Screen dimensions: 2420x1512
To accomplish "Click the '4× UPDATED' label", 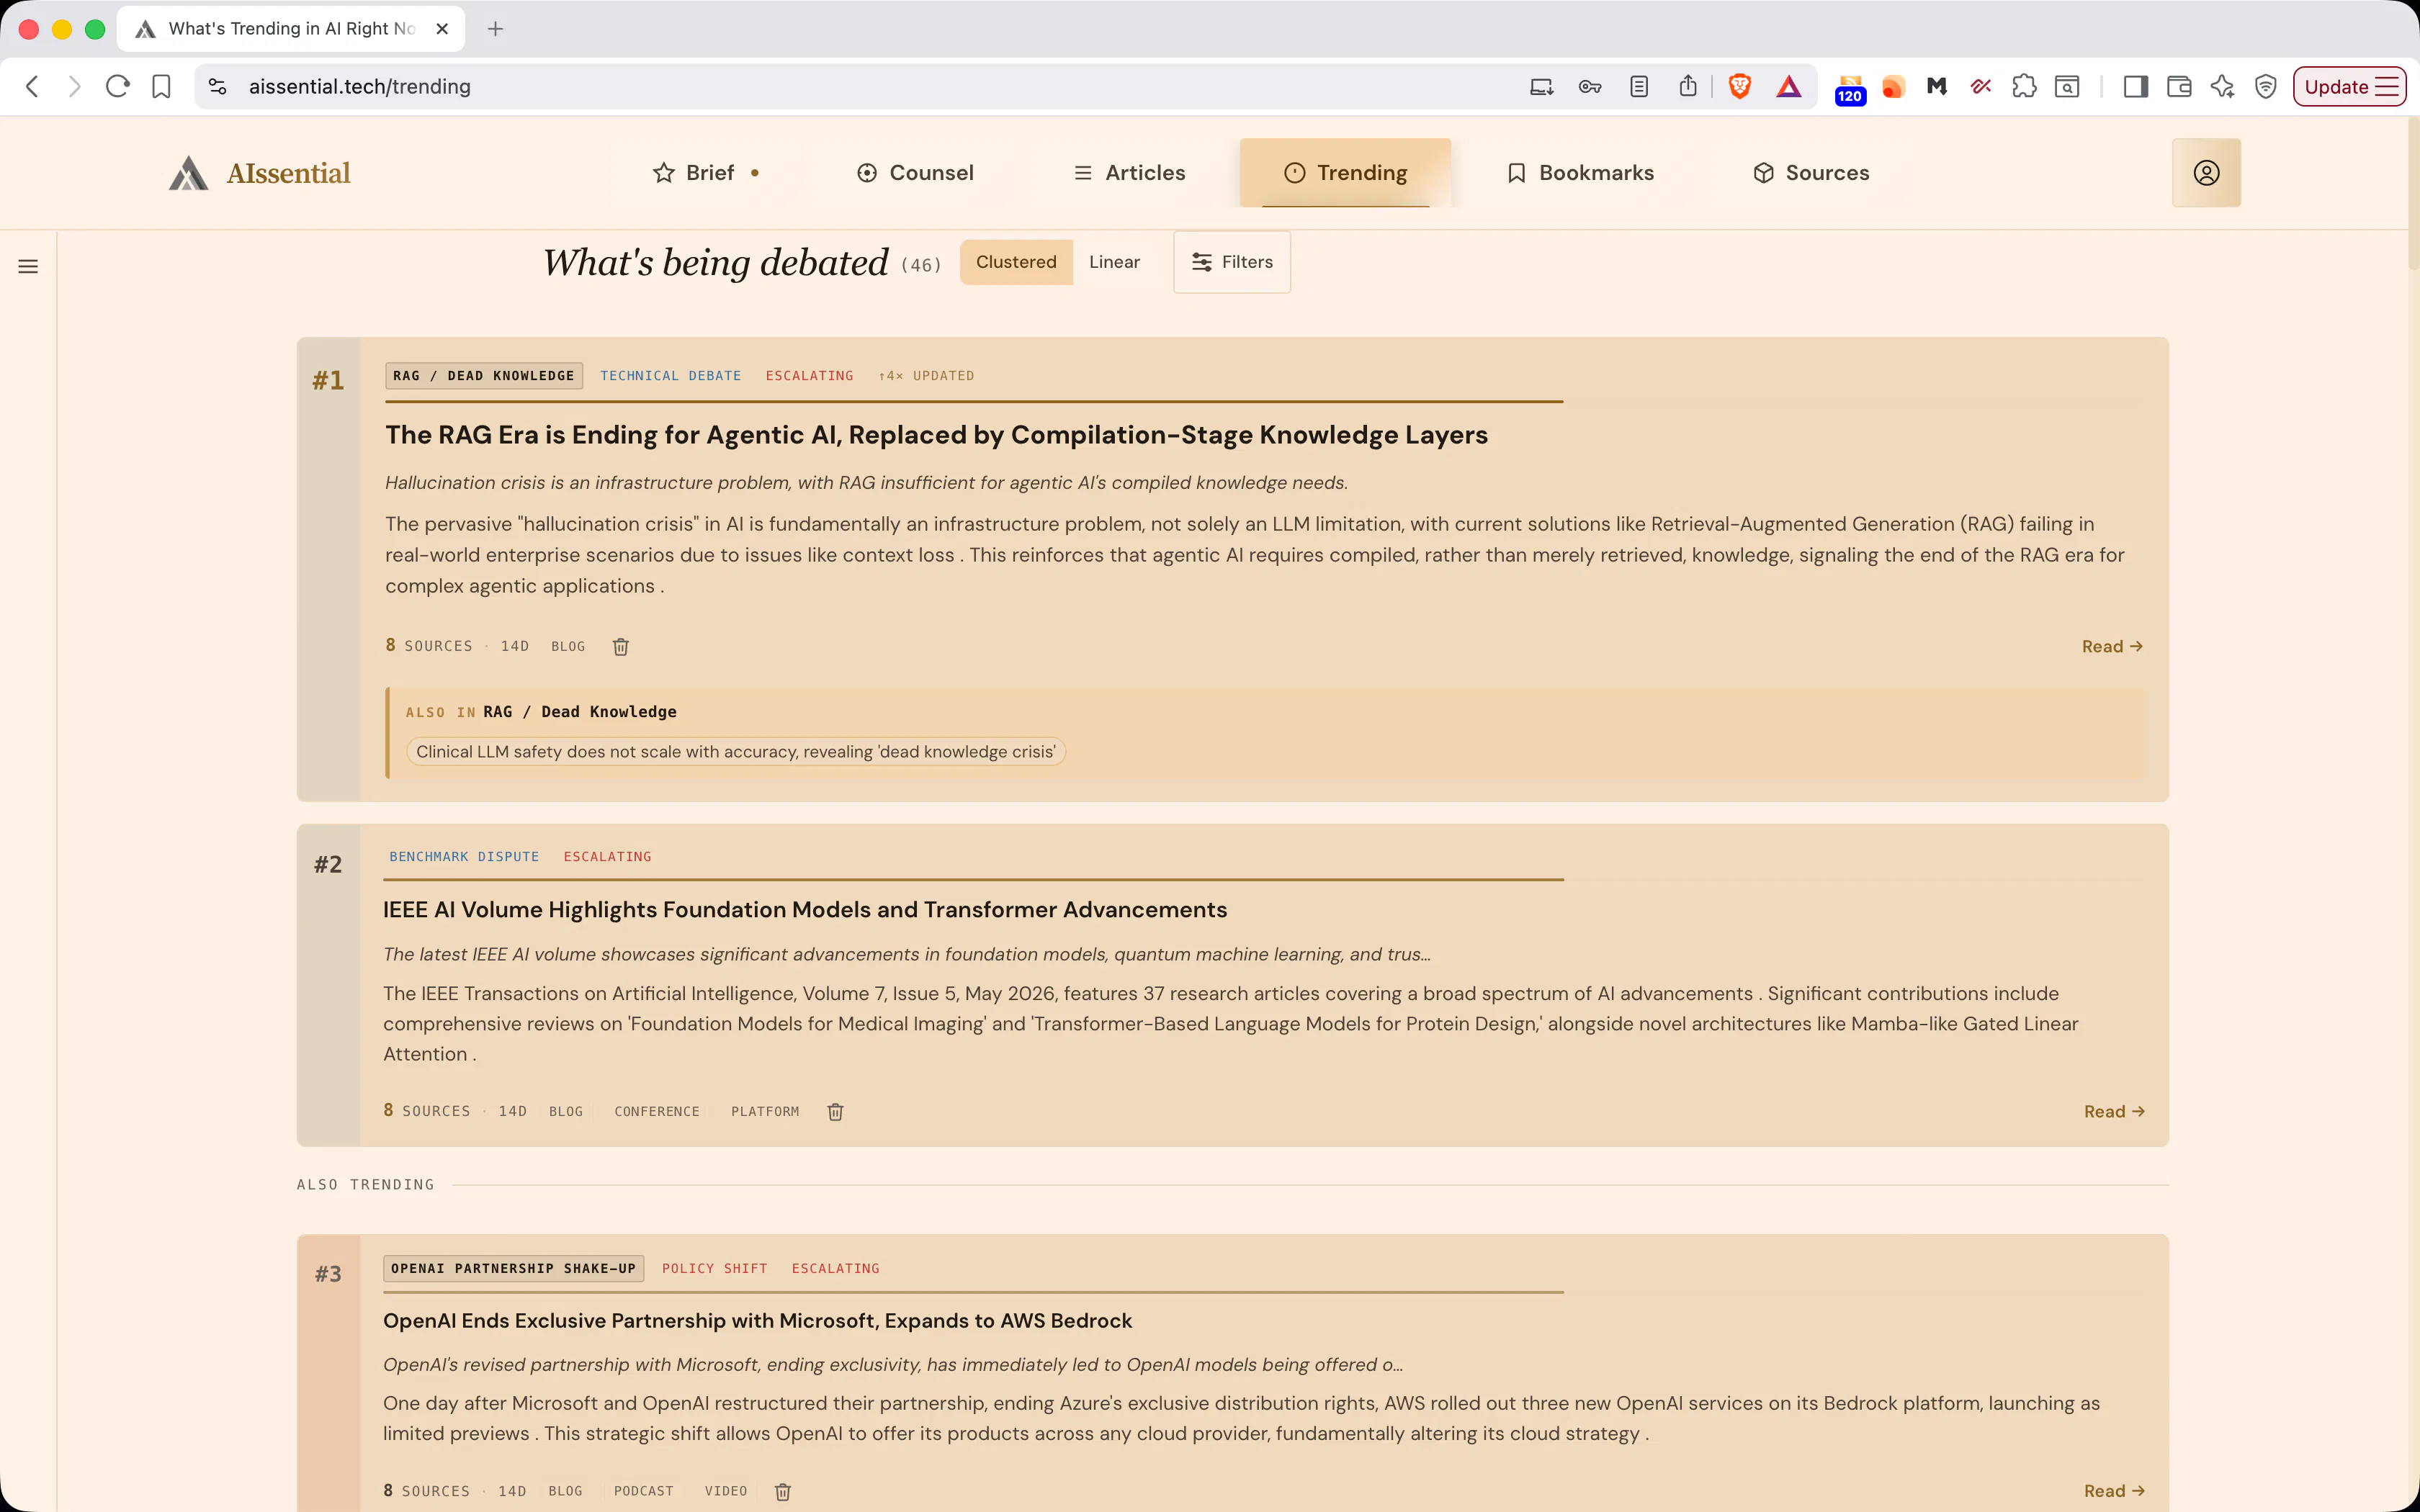I will click(x=927, y=376).
